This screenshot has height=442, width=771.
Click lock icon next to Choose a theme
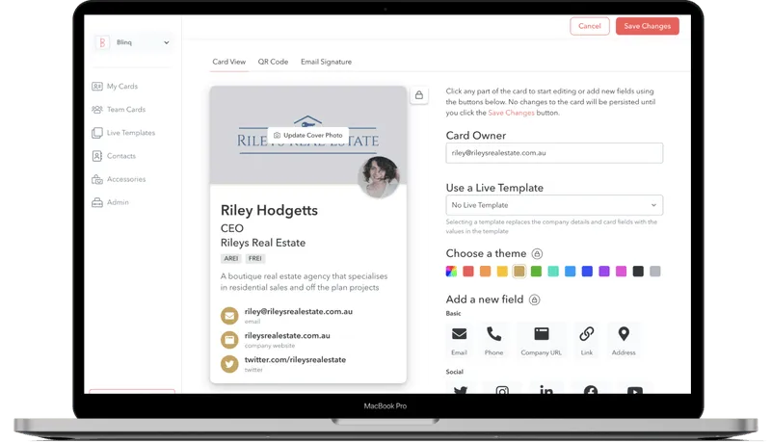pos(537,254)
